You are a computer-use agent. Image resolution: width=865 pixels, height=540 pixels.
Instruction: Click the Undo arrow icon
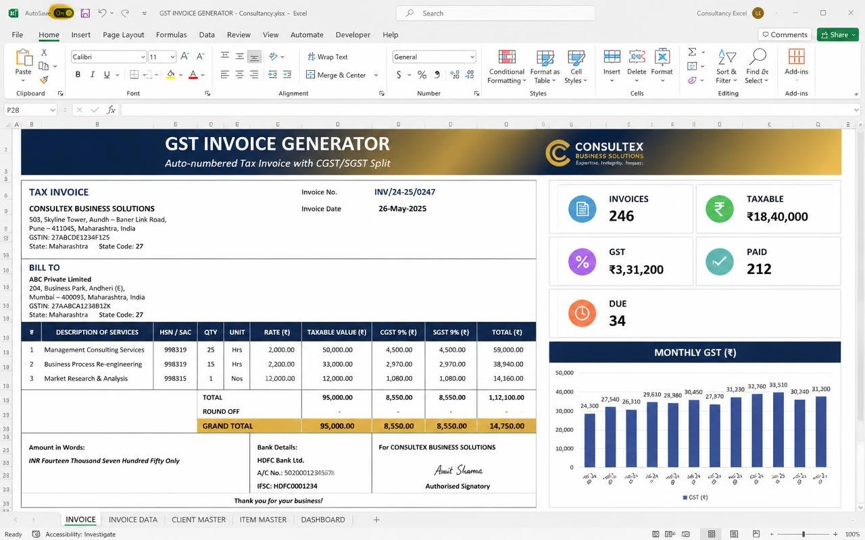(x=102, y=13)
